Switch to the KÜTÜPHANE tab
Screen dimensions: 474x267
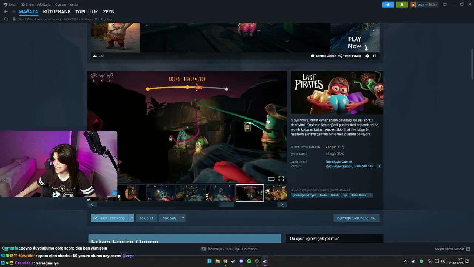click(57, 12)
